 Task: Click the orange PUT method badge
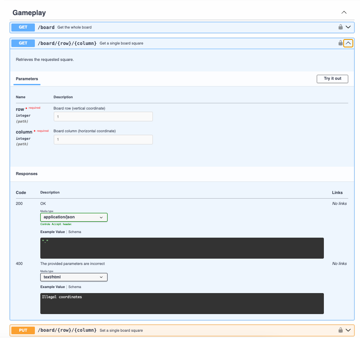(x=23, y=330)
